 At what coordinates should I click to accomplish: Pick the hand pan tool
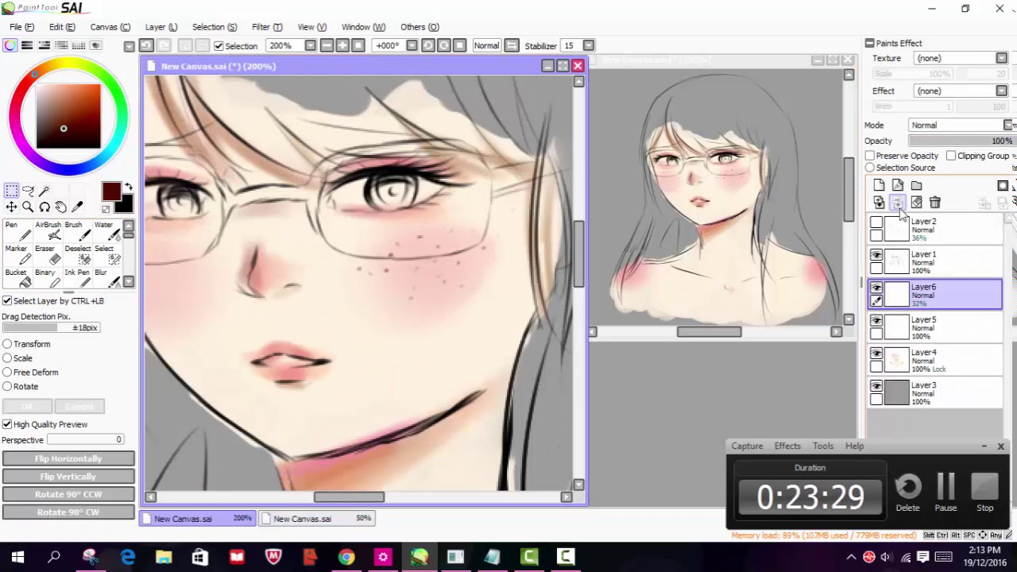pos(61,207)
